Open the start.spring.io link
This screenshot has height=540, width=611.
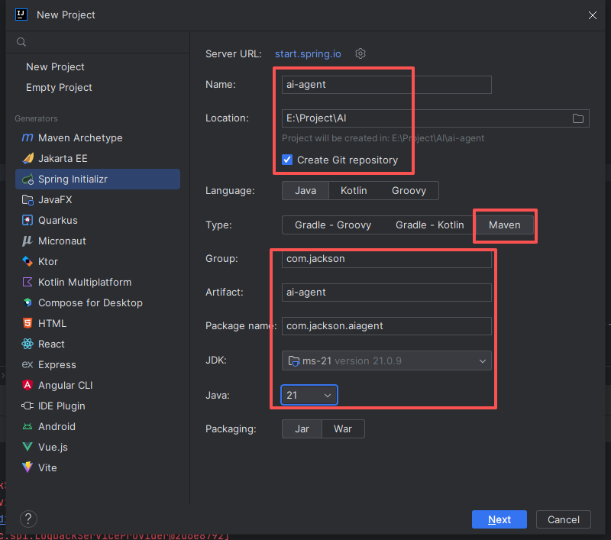click(308, 53)
